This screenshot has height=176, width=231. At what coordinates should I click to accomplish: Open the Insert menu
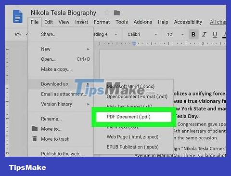click(x=81, y=22)
